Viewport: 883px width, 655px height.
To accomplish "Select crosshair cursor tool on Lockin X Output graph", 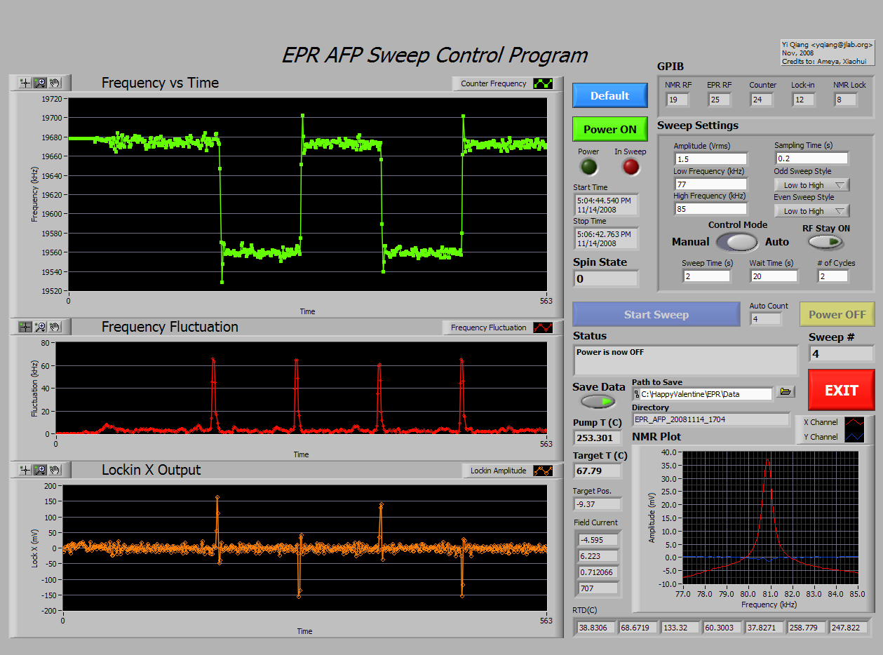I will pyautogui.click(x=25, y=470).
